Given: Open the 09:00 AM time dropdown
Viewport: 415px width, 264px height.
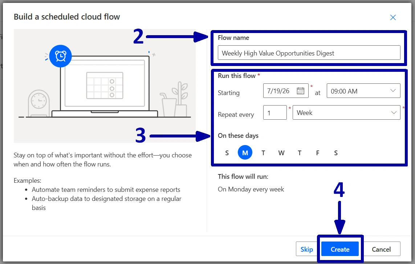Looking at the screenshot, I should [x=363, y=91].
